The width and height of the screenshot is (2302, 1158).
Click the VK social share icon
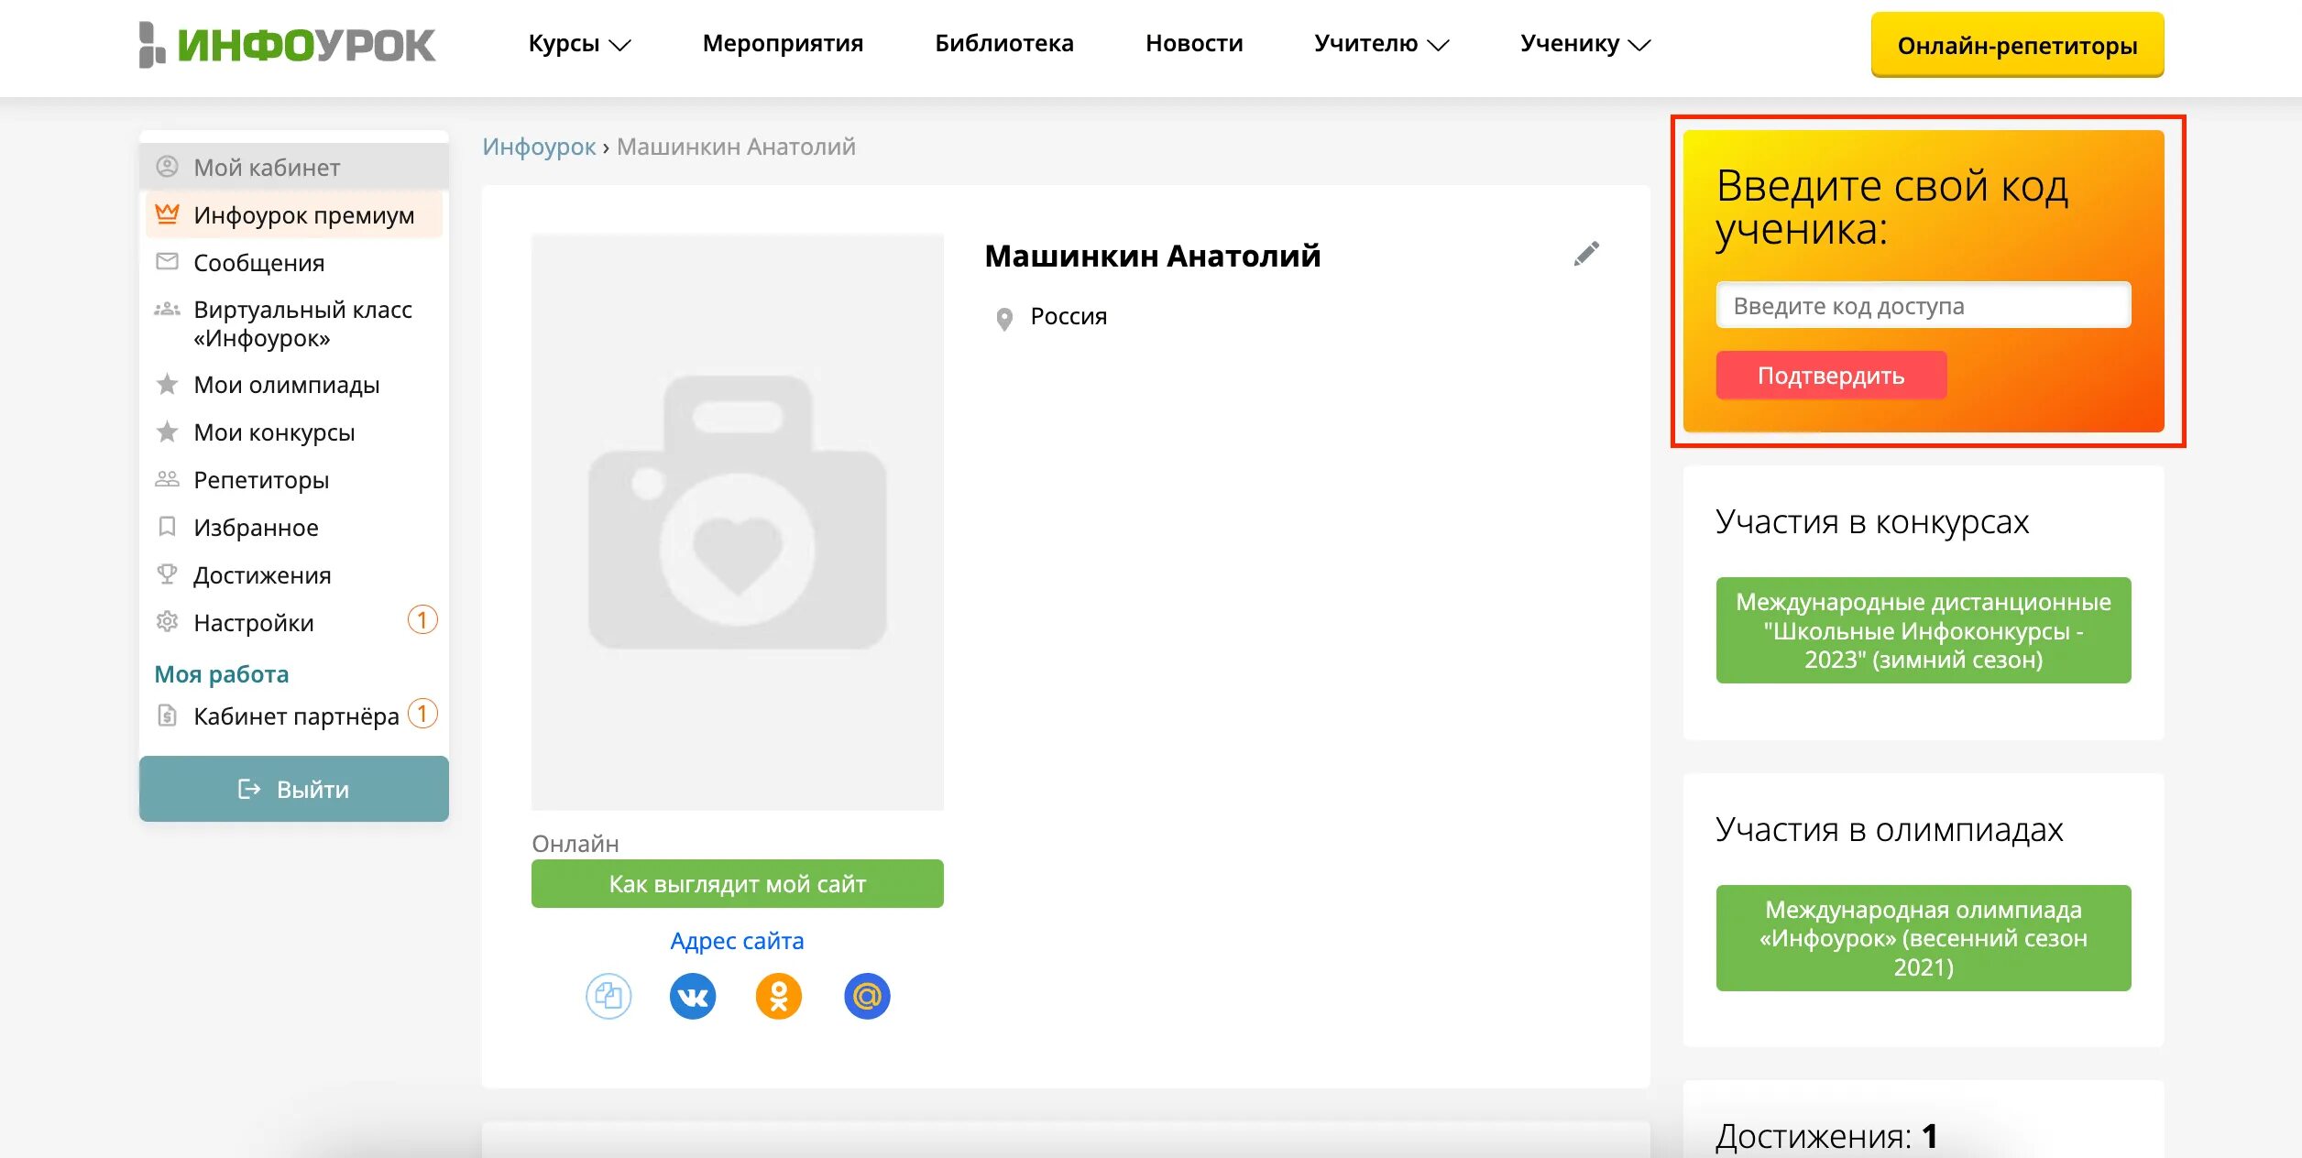point(693,996)
